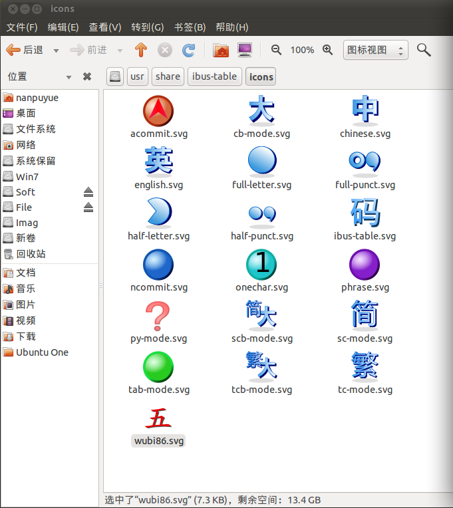453x508 pixels.
Task: Zoom in the icon view
Action: point(327,50)
